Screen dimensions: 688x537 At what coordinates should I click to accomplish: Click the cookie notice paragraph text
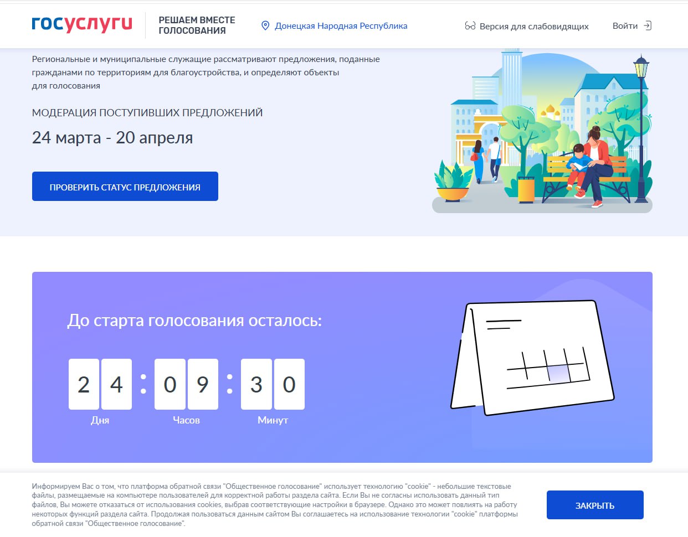click(x=275, y=505)
